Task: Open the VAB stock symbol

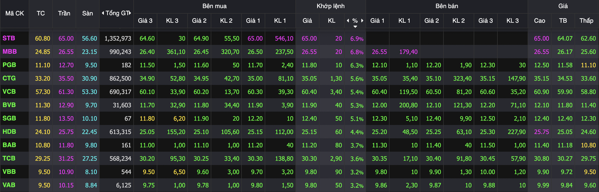Action: tap(9, 185)
